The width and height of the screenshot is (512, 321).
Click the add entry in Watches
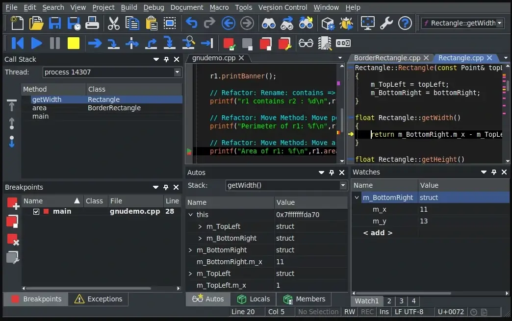tap(378, 233)
